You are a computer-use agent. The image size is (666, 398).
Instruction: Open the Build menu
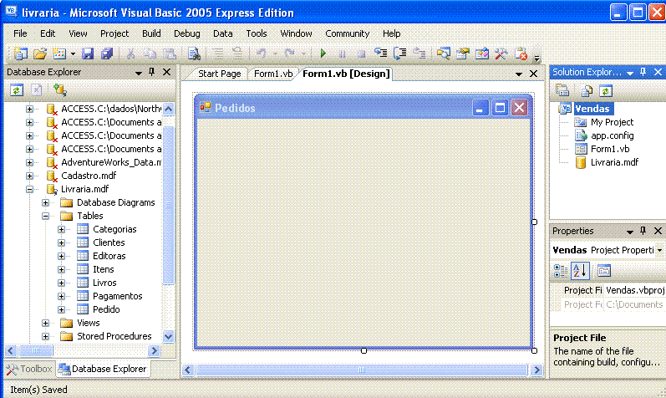(x=151, y=33)
